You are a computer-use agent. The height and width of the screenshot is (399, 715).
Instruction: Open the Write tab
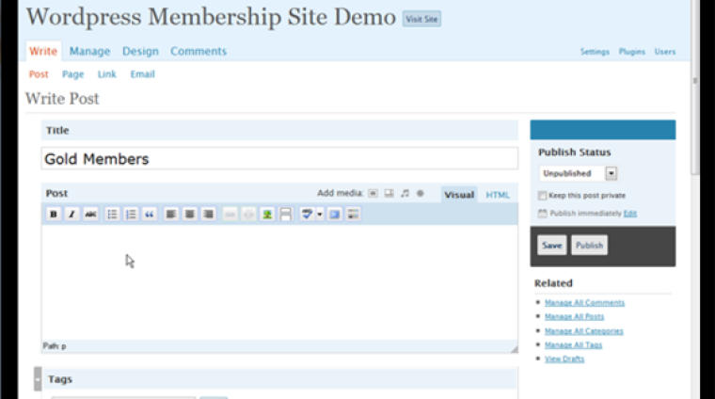pyautogui.click(x=43, y=51)
